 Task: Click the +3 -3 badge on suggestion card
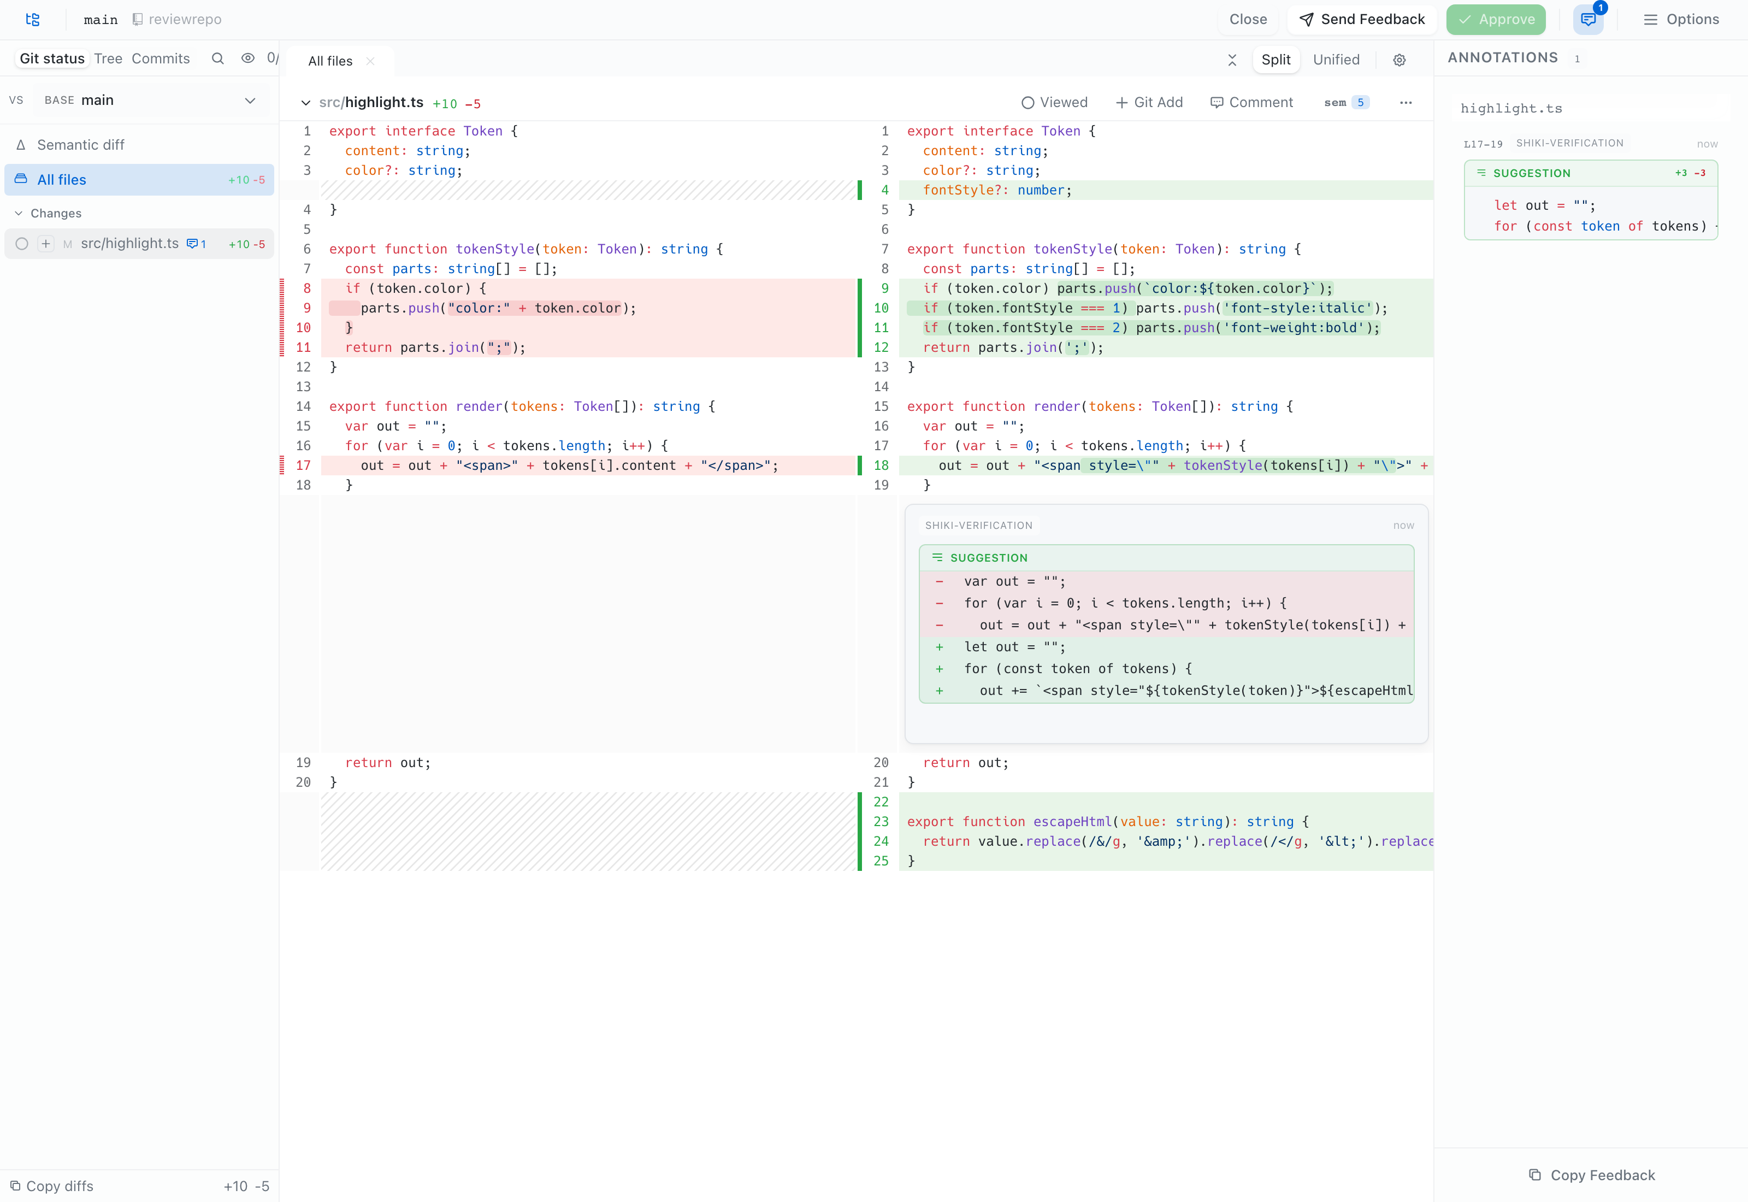pos(1690,173)
